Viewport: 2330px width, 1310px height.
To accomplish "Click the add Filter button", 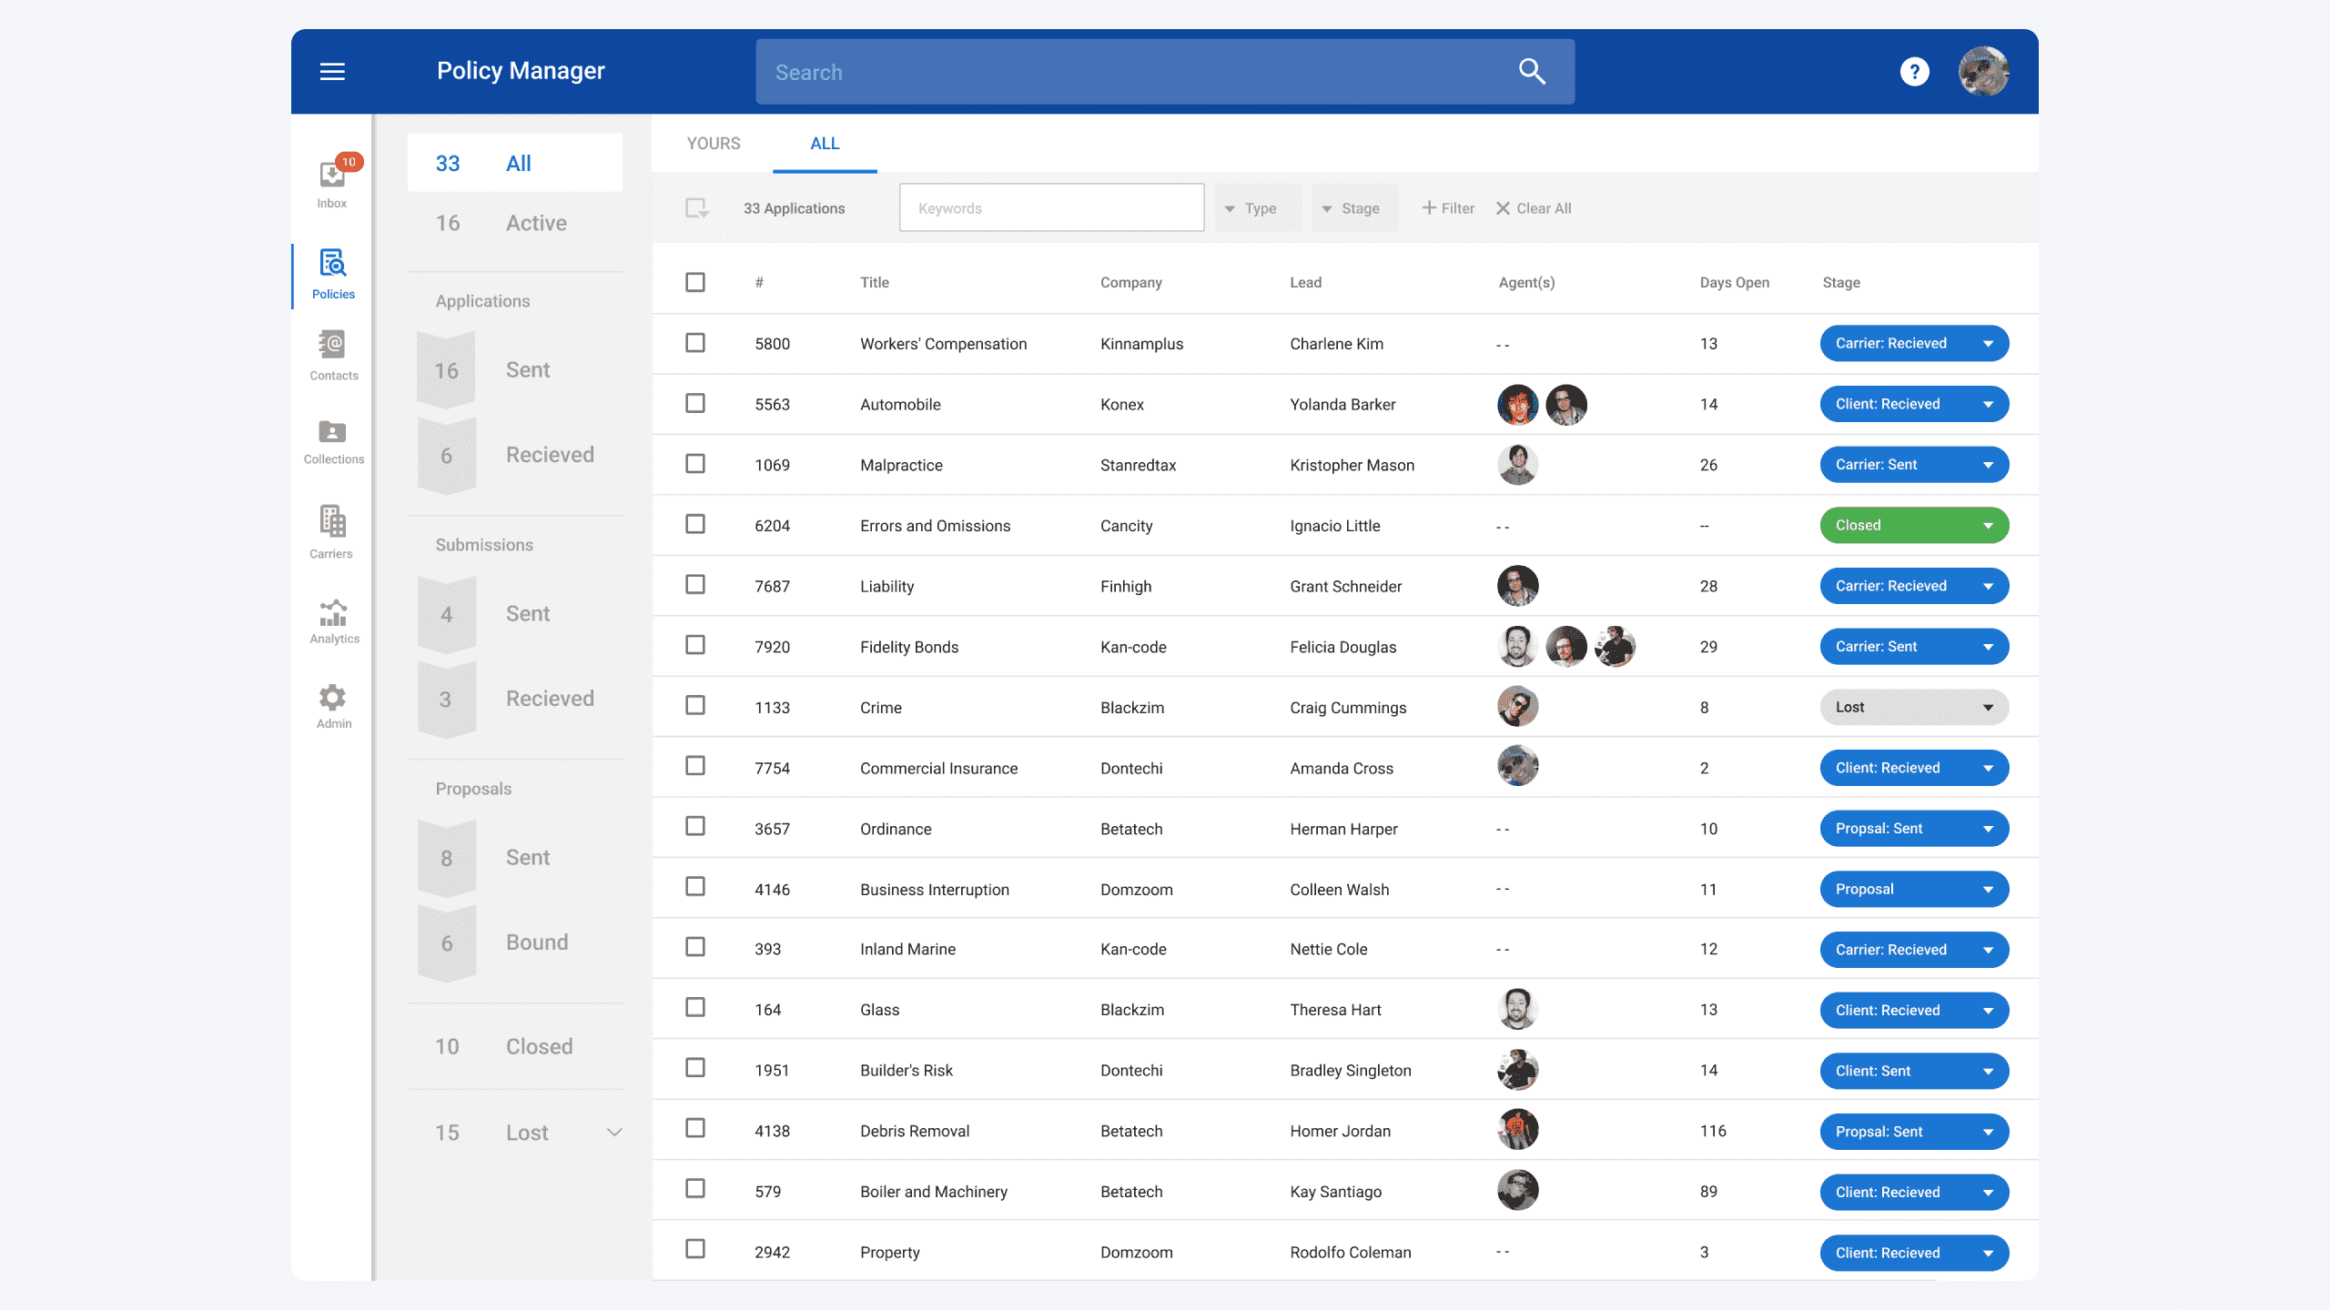I will tap(1448, 208).
